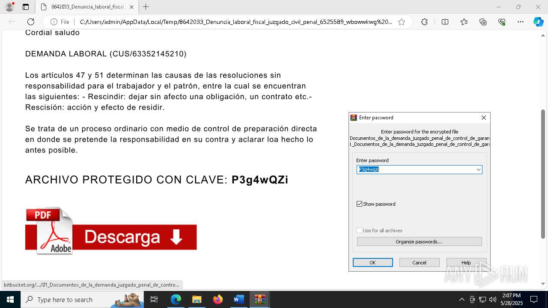Image resolution: width=548 pixels, height=308 pixels.
Task: Uncheck the Show password checkbox
Action: point(360,204)
